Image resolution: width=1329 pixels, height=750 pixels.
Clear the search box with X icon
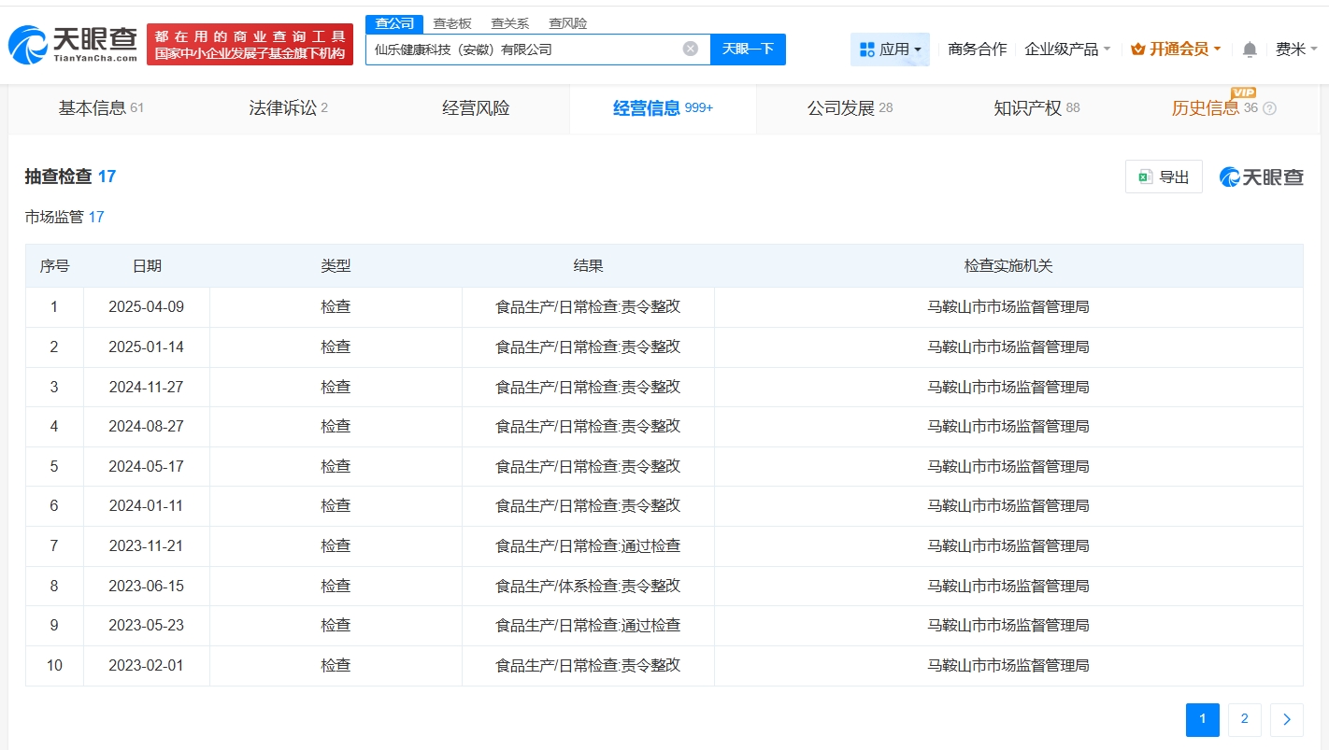[690, 49]
